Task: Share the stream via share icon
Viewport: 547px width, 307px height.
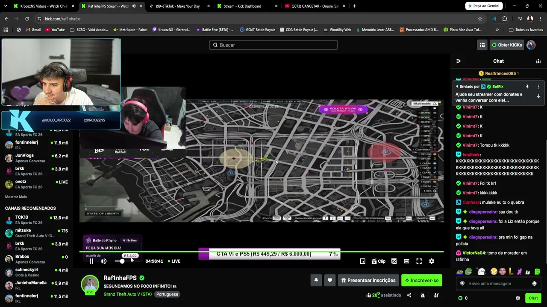Action: point(409,295)
